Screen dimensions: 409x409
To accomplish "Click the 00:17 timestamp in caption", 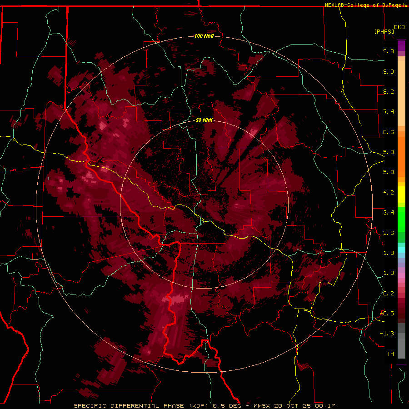I will click(x=325, y=406).
